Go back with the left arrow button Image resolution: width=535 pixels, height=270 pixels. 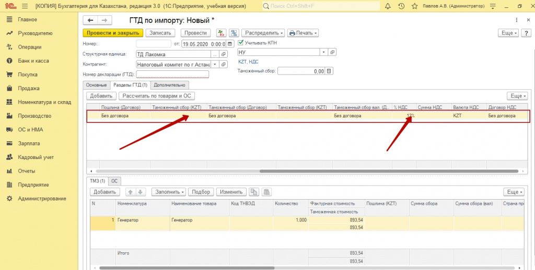pos(90,20)
